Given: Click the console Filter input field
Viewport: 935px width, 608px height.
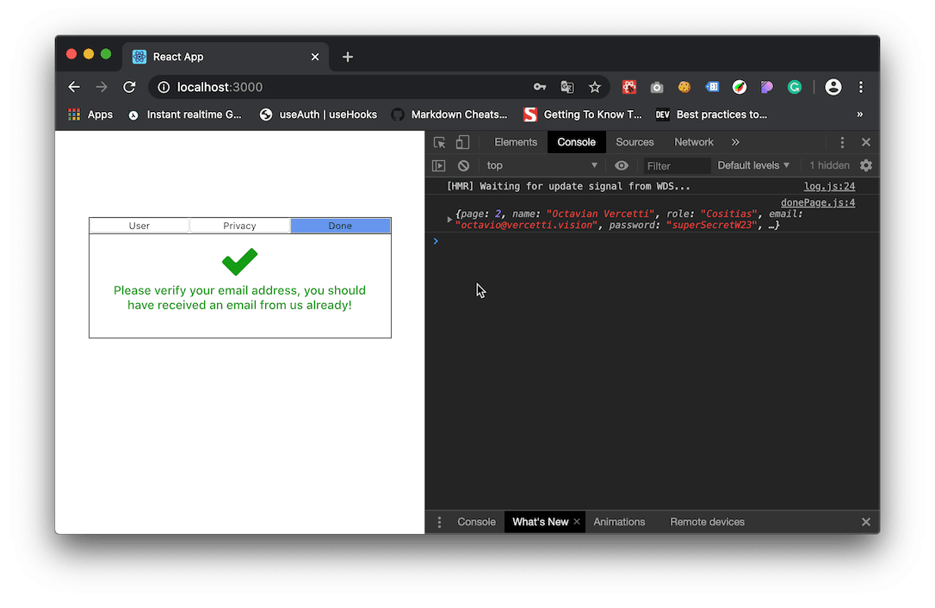Looking at the screenshot, I should pyautogui.click(x=677, y=166).
